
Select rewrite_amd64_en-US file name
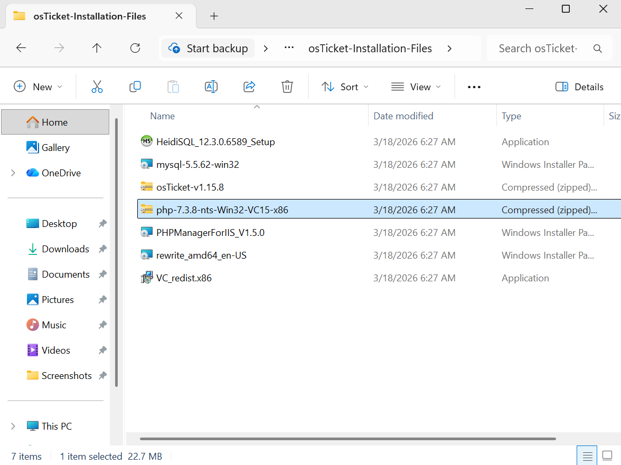tap(201, 255)
